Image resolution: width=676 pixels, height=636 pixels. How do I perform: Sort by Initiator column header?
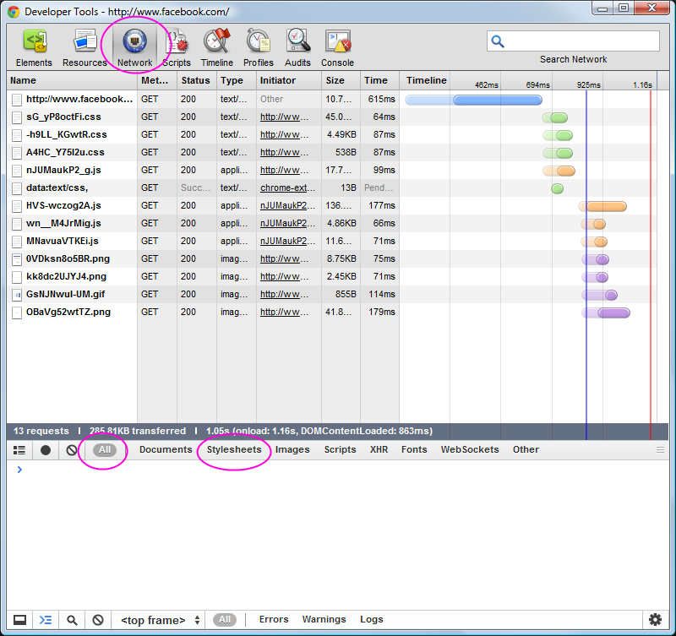[289, 80]
